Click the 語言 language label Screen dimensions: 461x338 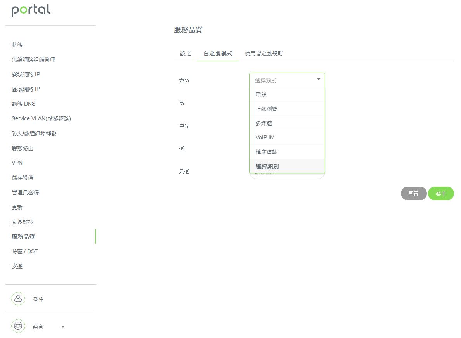[x=38, y=327]
